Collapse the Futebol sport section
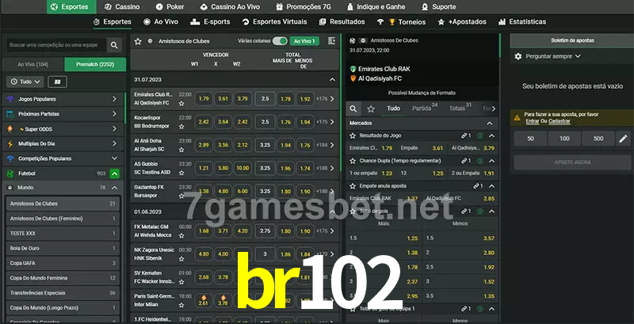Screen dimensions: 634x324 pyautogui.click(x=115, y=173)
